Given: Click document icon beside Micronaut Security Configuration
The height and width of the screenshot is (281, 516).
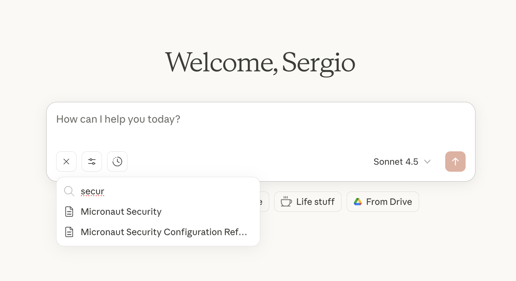Looking at the screenshot, I should 69,232.
